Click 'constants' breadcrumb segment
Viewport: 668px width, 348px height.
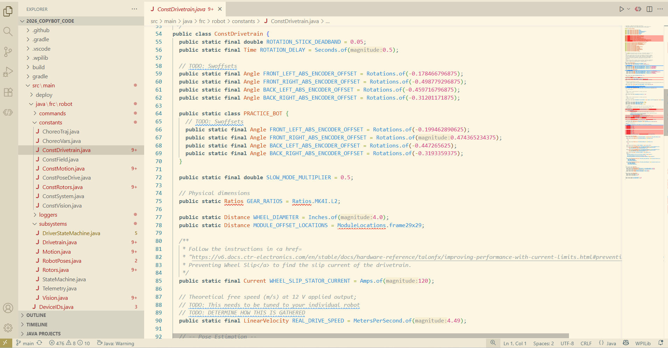coord(244,21)
